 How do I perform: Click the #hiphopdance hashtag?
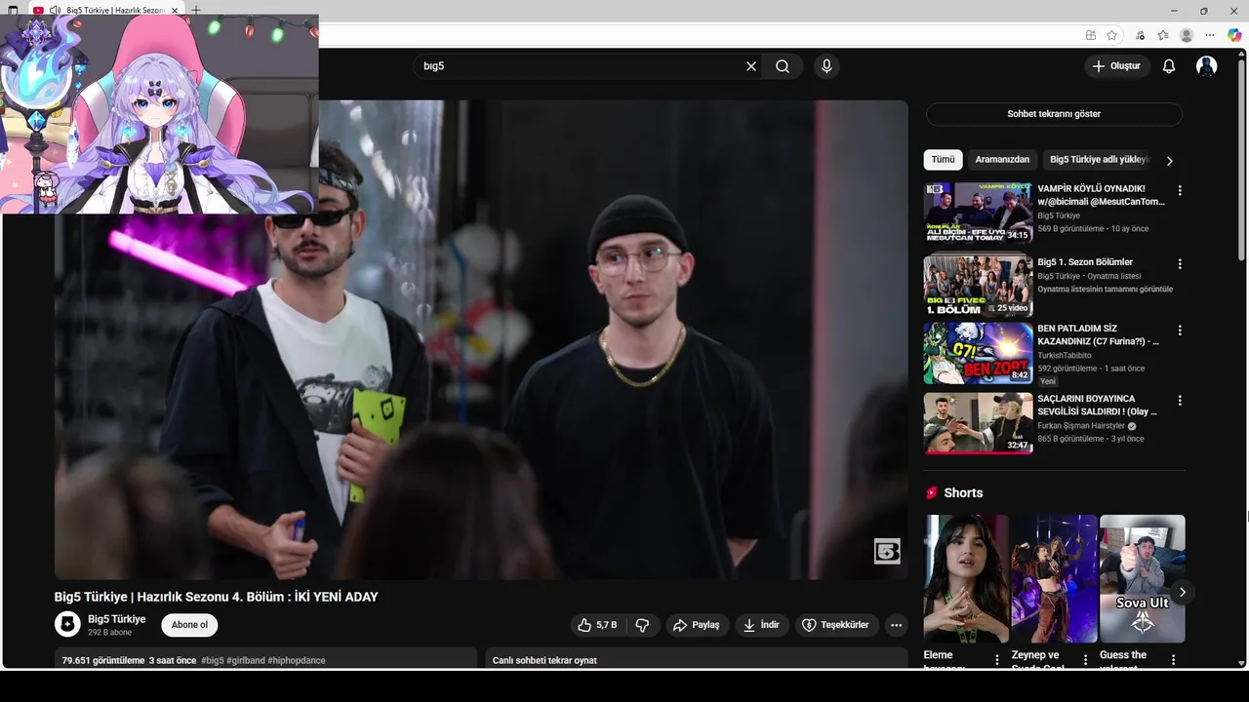click(297, 661)
